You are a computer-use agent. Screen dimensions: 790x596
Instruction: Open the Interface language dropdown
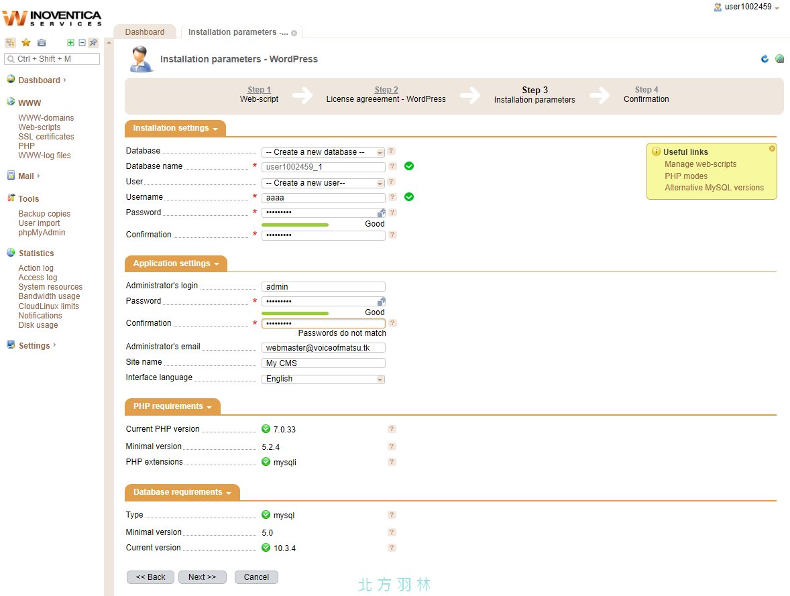pyautogui.click(x=323, y=379)
